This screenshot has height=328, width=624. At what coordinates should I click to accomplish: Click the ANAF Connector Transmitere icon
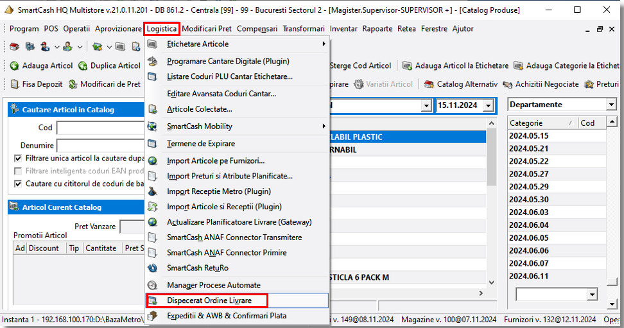coord(152,237)
